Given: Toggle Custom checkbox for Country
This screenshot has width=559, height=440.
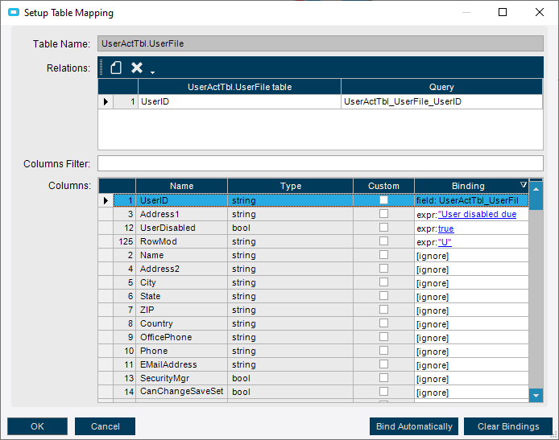Looking at the screenshot, I should pos(383,323).
